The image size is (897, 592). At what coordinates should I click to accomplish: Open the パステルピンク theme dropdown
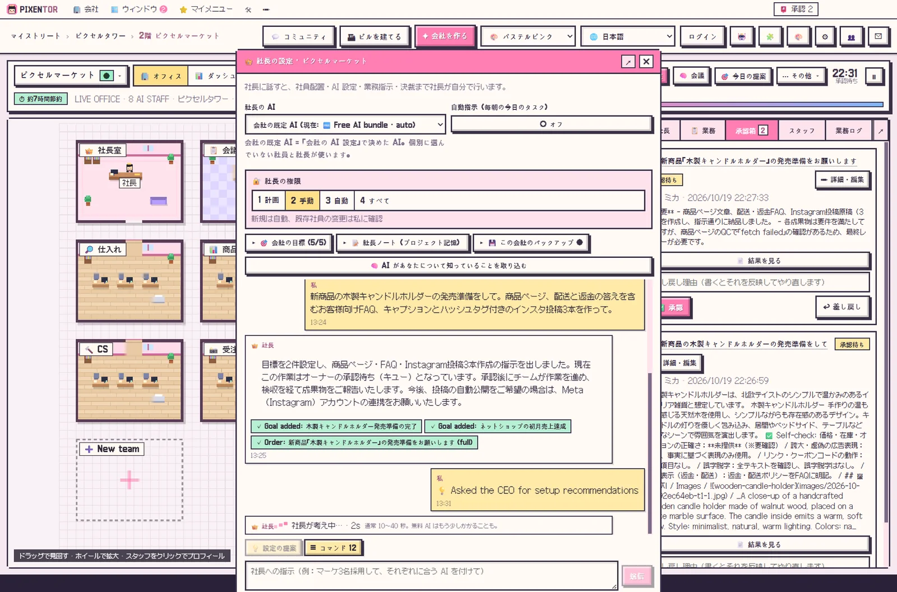528,36
